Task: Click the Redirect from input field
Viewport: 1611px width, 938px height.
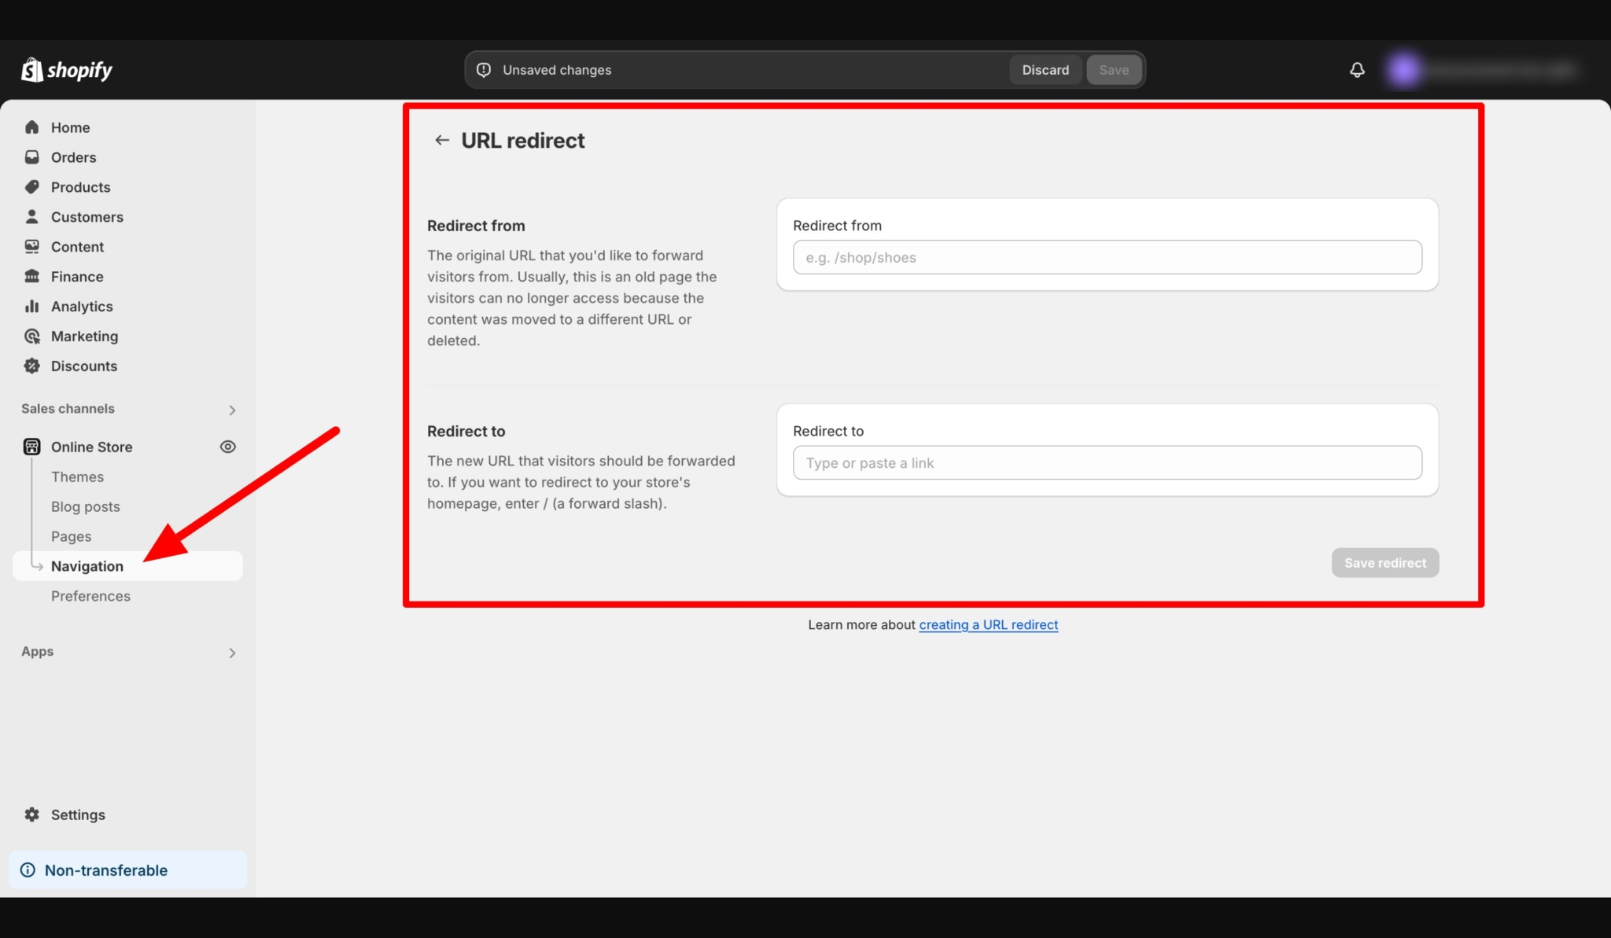Action: [x=1106, y=257]
